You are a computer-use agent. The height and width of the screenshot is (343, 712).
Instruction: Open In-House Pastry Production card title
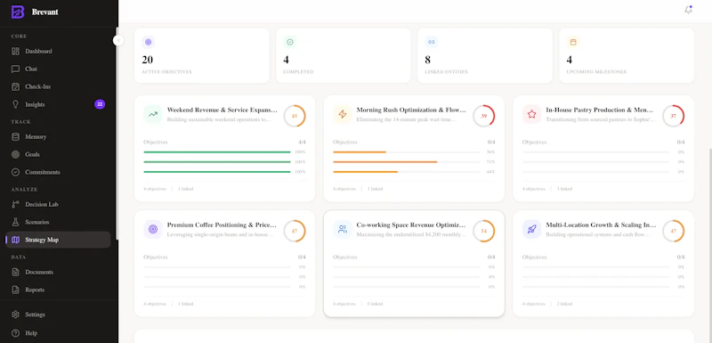coord(600,110)
